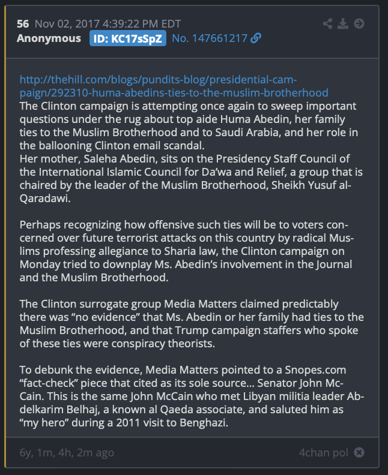Screen dimensions: 388x475
Task: Open the thehill.com blogs URL
Action: click(174, 86)
